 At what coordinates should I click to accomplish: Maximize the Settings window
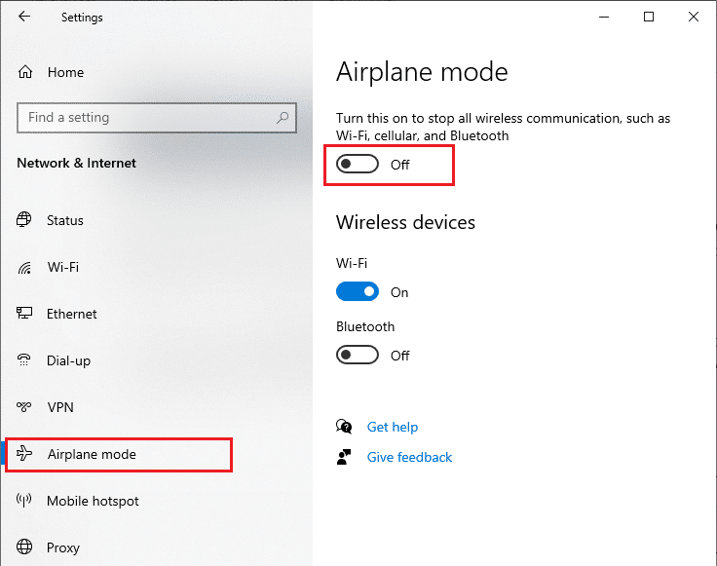coord(649,17)
